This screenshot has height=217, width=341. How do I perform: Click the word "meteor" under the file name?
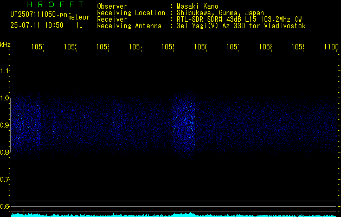[79, 17]
